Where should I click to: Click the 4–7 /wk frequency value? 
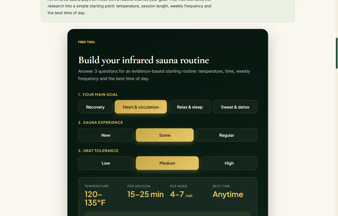[x=181, y=194]
